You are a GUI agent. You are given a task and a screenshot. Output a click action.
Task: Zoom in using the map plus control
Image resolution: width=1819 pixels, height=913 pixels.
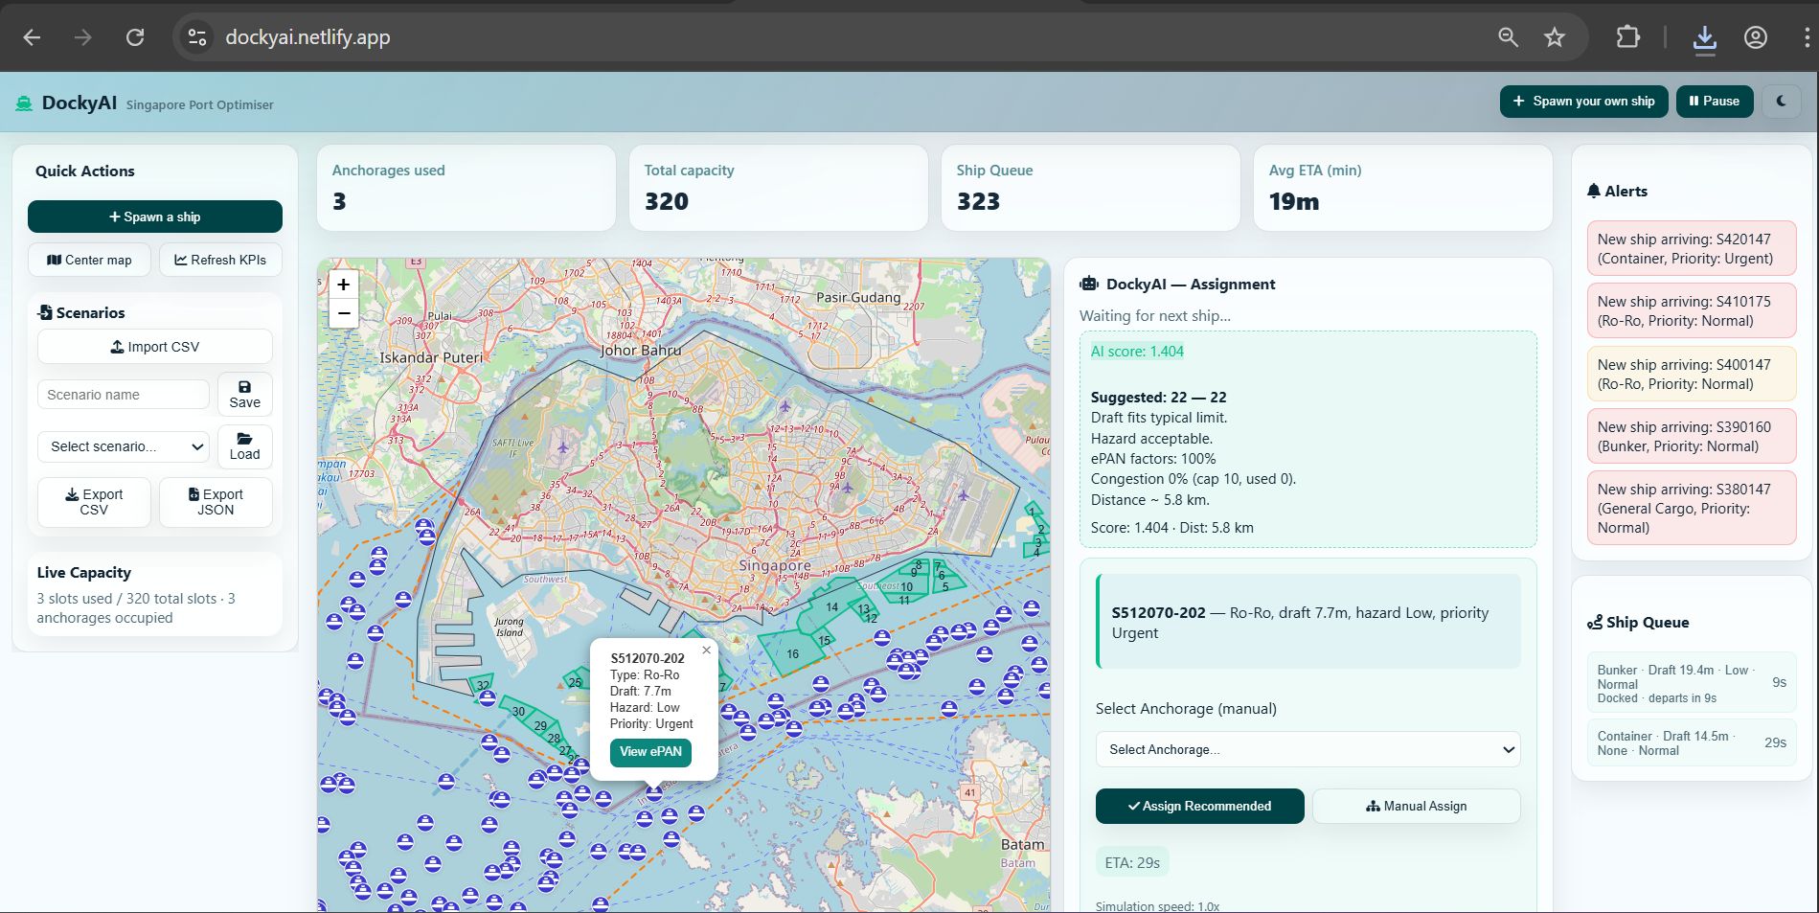point(344,284)
